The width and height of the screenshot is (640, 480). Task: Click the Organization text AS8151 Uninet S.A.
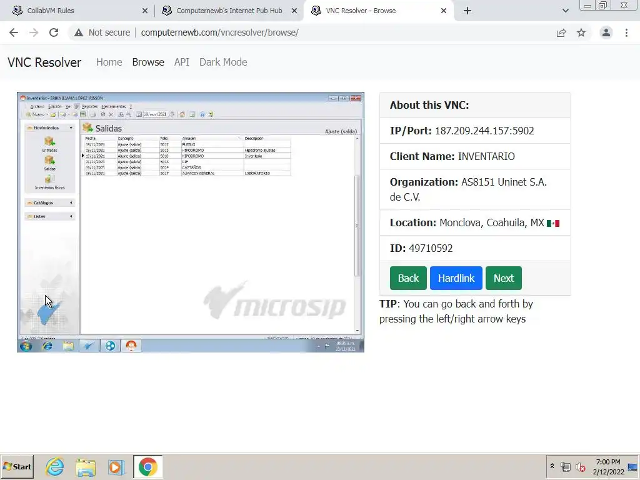pos(504,182)
